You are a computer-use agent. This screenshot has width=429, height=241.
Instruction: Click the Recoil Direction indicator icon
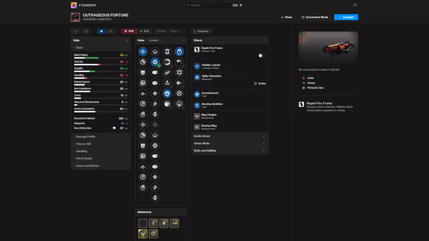tap(114, 128)
